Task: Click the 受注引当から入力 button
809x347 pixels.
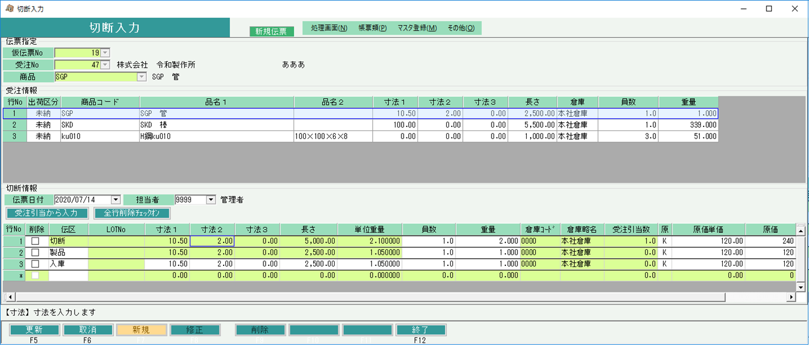Action: pos(46,213)
